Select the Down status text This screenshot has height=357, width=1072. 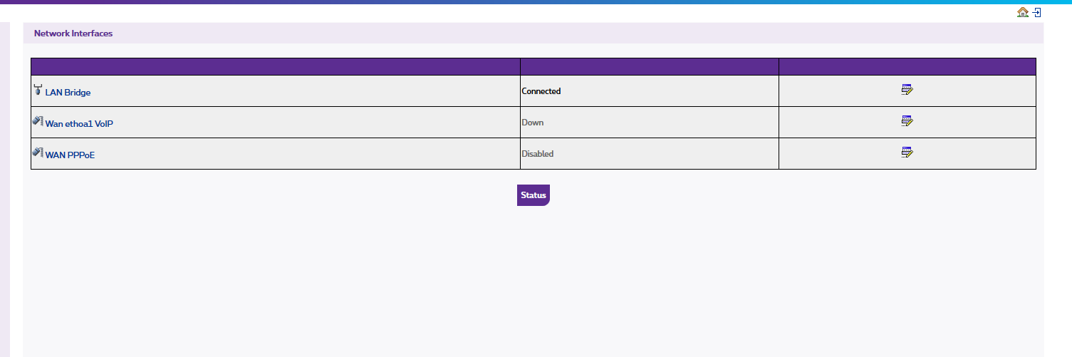pos(533,123)
